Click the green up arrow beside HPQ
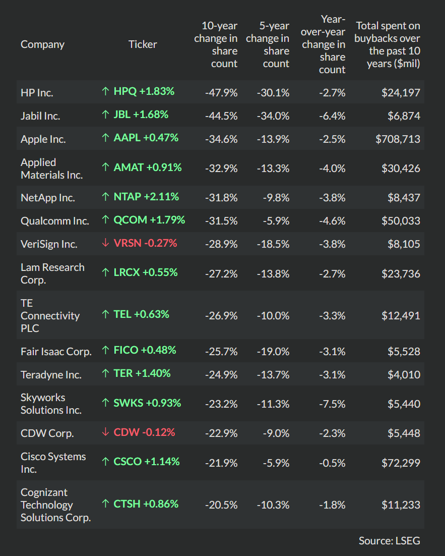The width and height of the screenshot is (445, 556). [105, 91]
